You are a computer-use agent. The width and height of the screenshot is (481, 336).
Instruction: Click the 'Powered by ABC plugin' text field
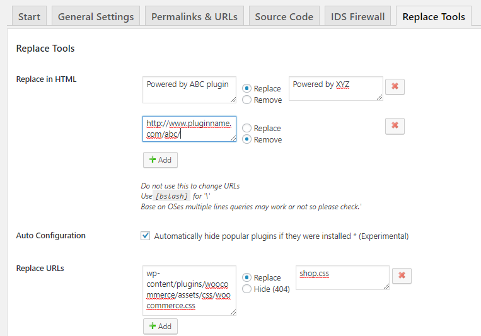(x=189, y=90)
